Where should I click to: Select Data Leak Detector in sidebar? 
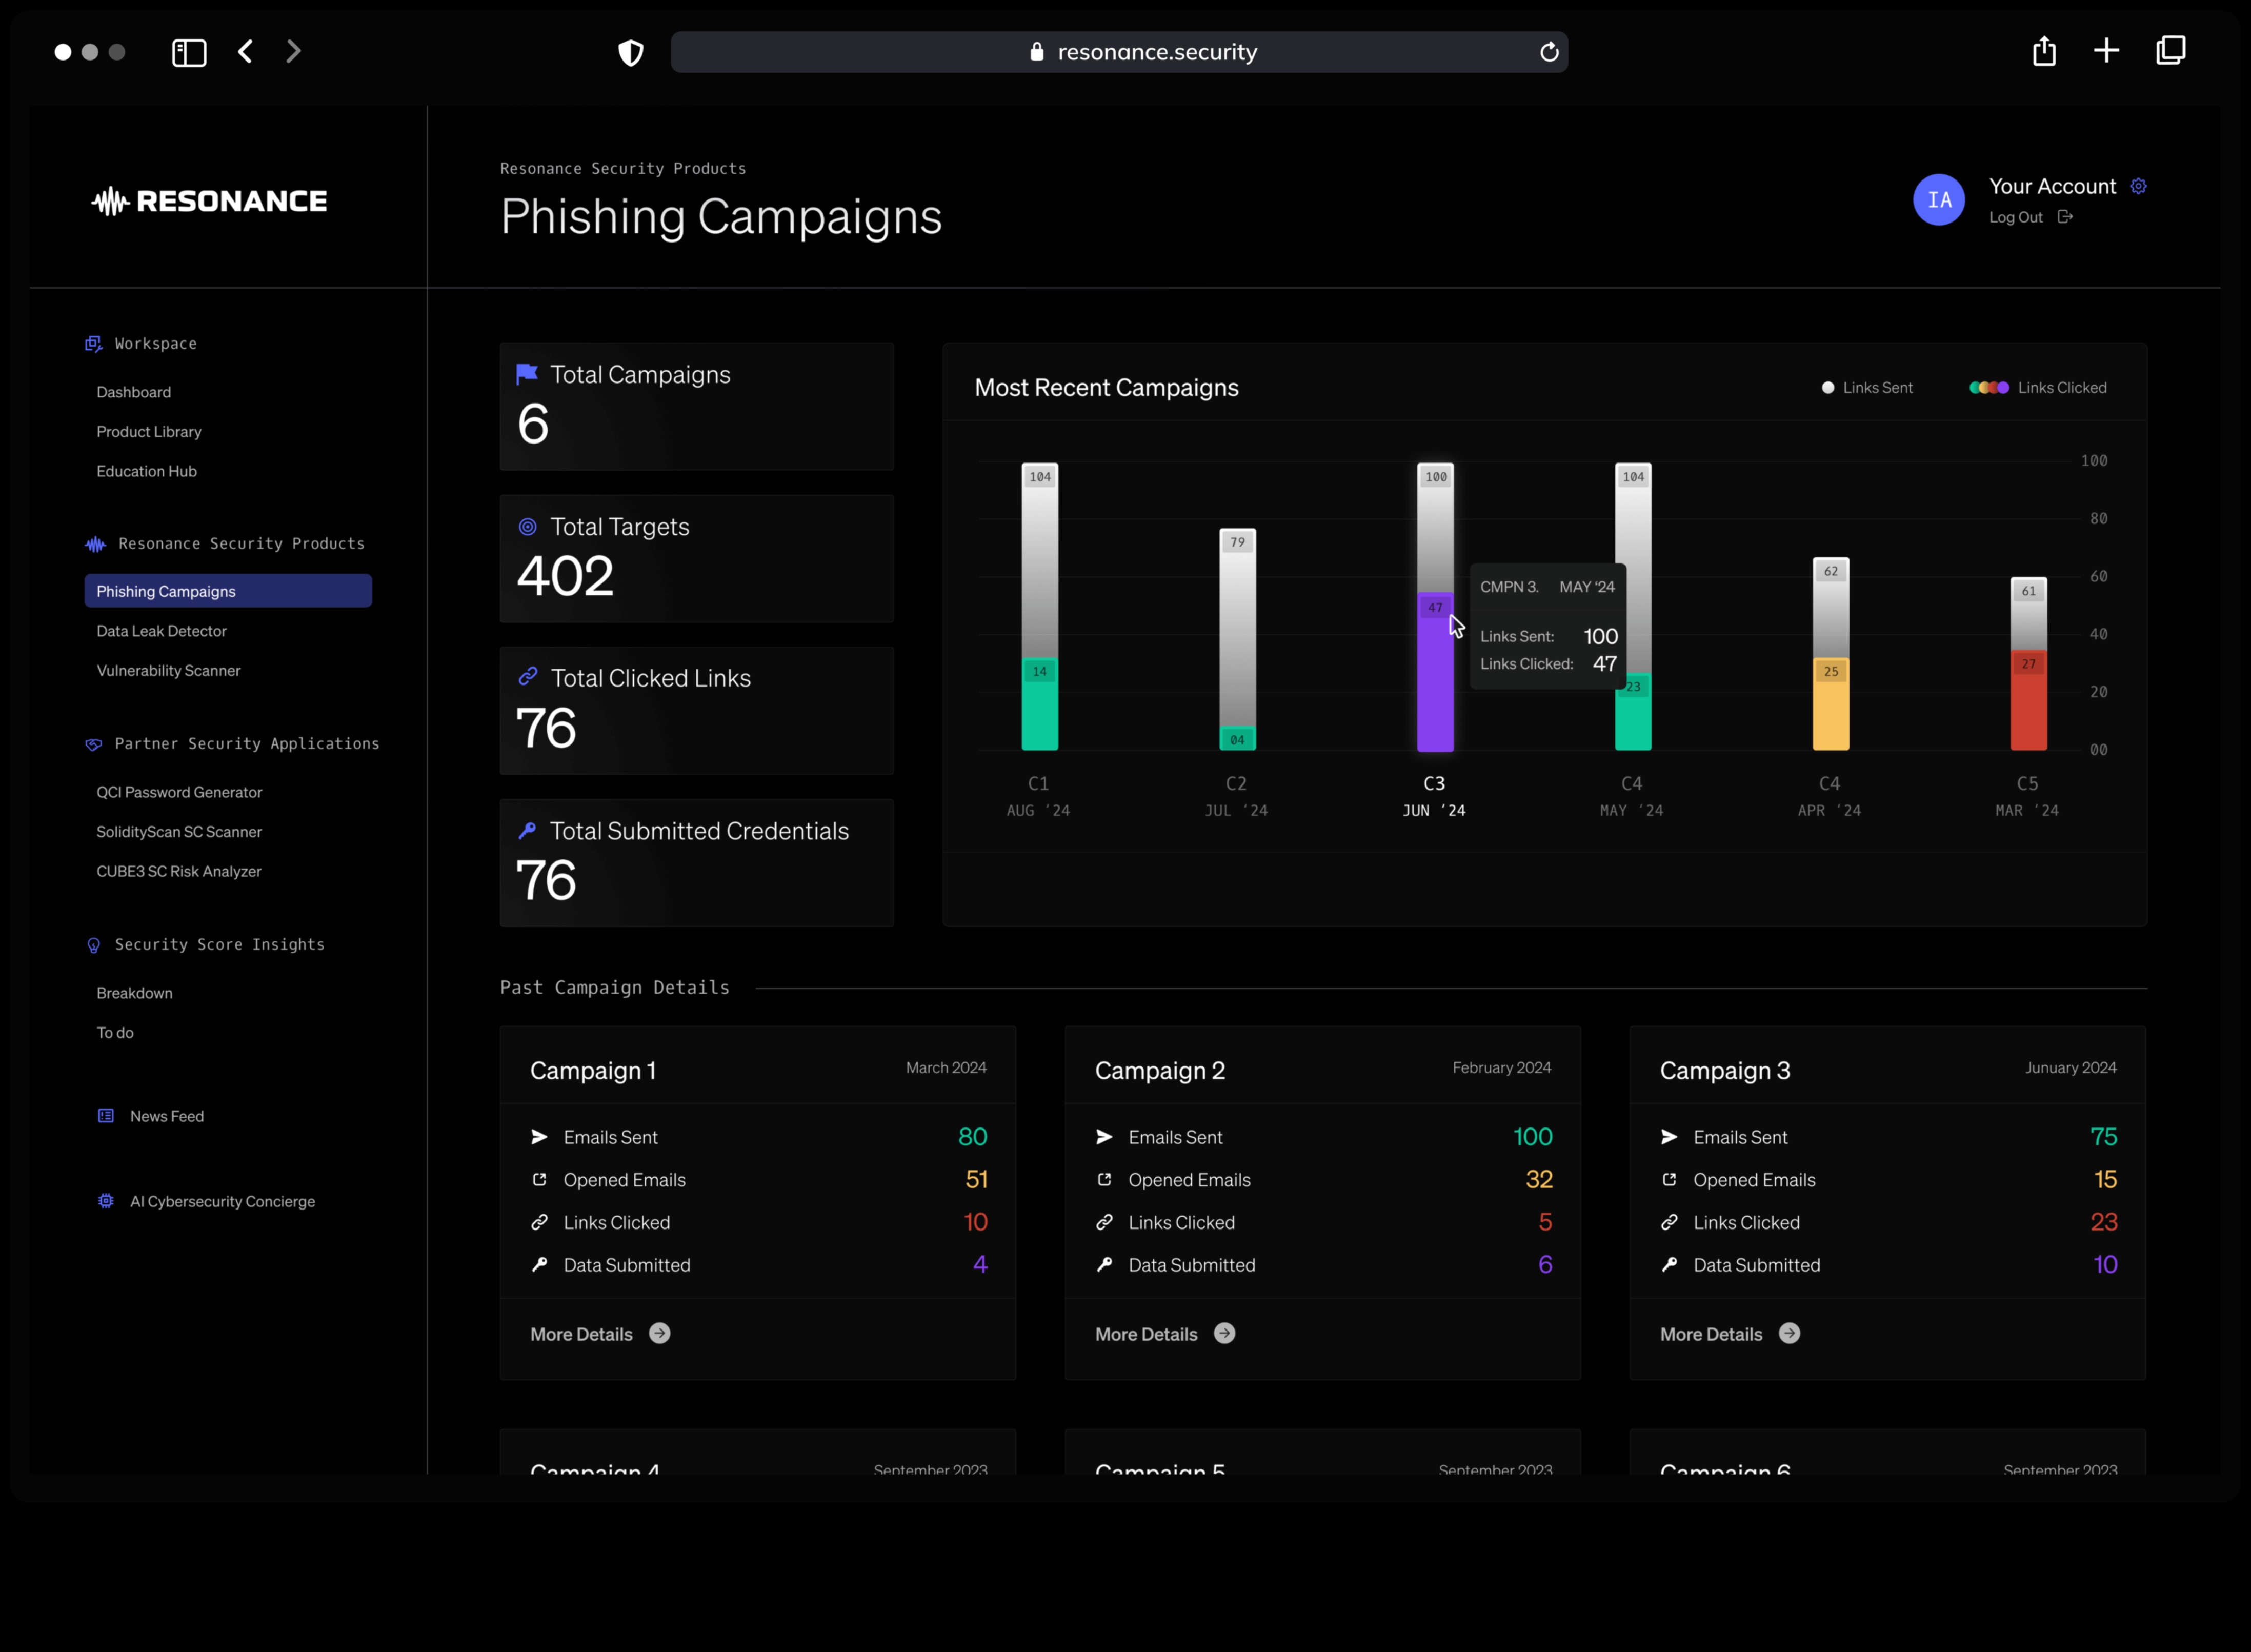click(x=161, y=631)
